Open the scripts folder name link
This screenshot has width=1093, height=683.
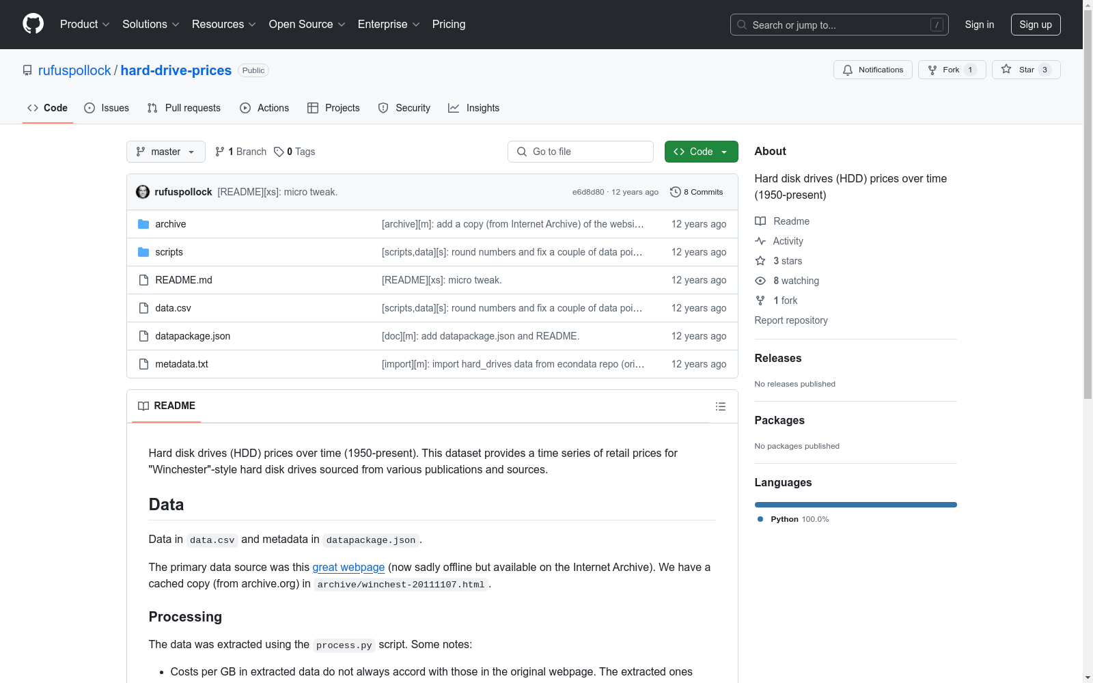coord(169,252)
